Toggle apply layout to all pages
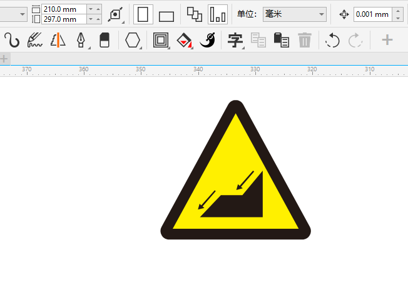Viewport: 408px width, 290px height. click(195, 14)
